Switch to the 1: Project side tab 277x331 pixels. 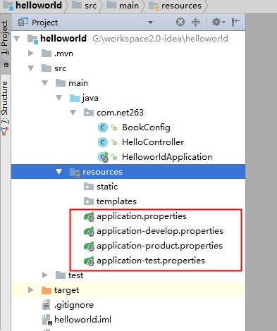click(5, 44)
